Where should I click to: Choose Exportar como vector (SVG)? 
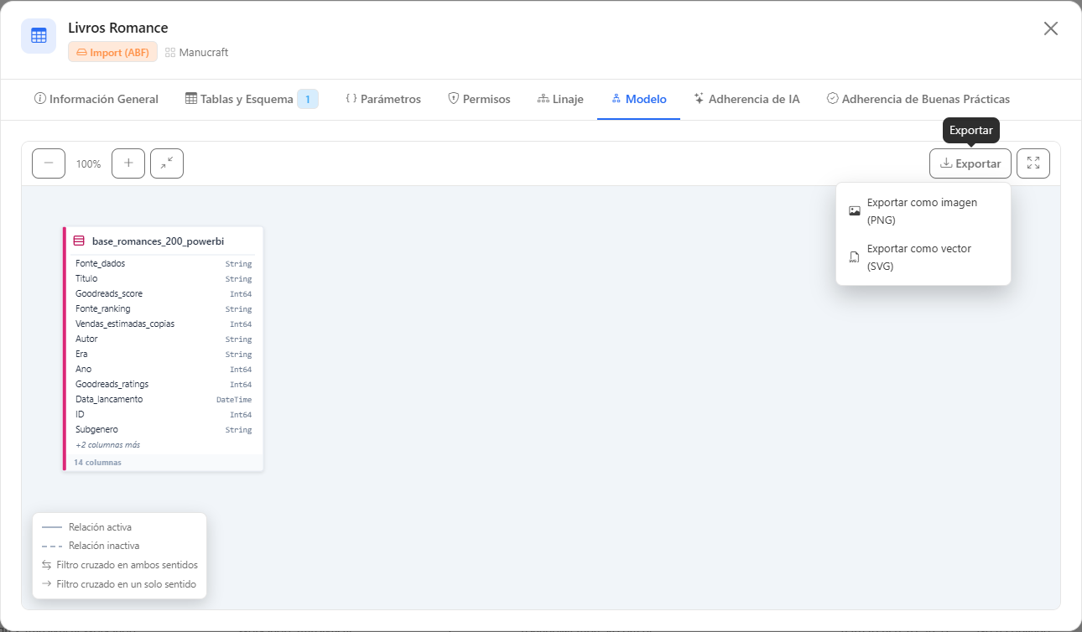[923, 257]
